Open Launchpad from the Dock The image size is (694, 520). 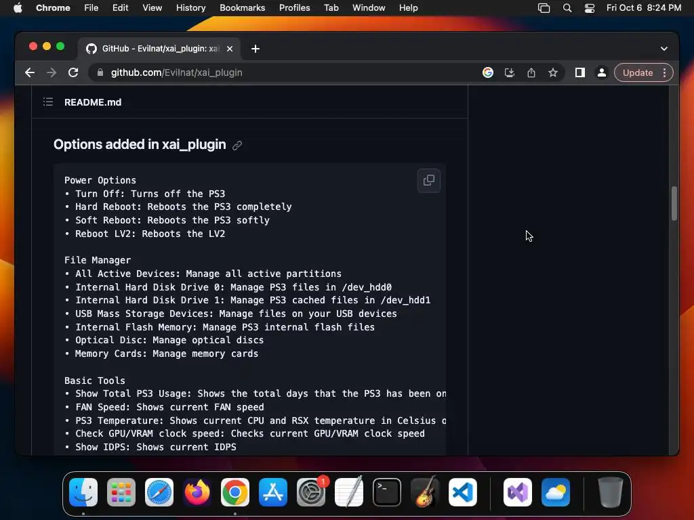(x=121, y=492)
